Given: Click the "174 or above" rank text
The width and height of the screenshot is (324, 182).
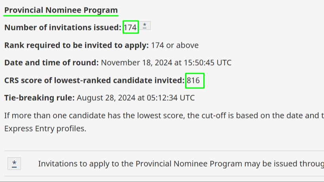Looking at the screenshot, I should [x=174, y=45].
